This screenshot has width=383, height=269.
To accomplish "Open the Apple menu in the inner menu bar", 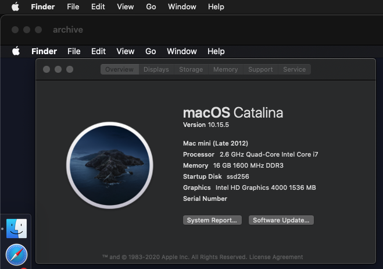I will click(16, 51).
